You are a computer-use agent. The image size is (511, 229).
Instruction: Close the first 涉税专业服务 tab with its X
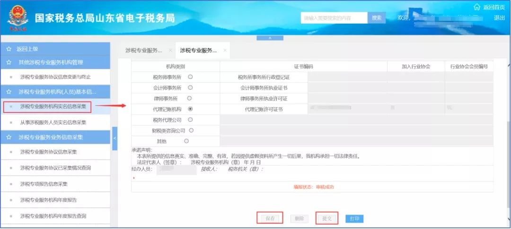170,51
